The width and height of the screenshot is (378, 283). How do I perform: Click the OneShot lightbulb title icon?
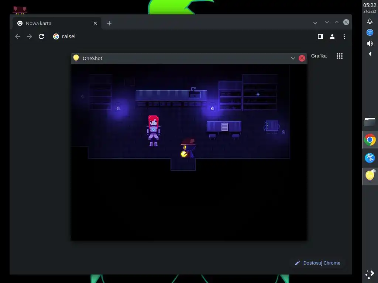[76, 58]
